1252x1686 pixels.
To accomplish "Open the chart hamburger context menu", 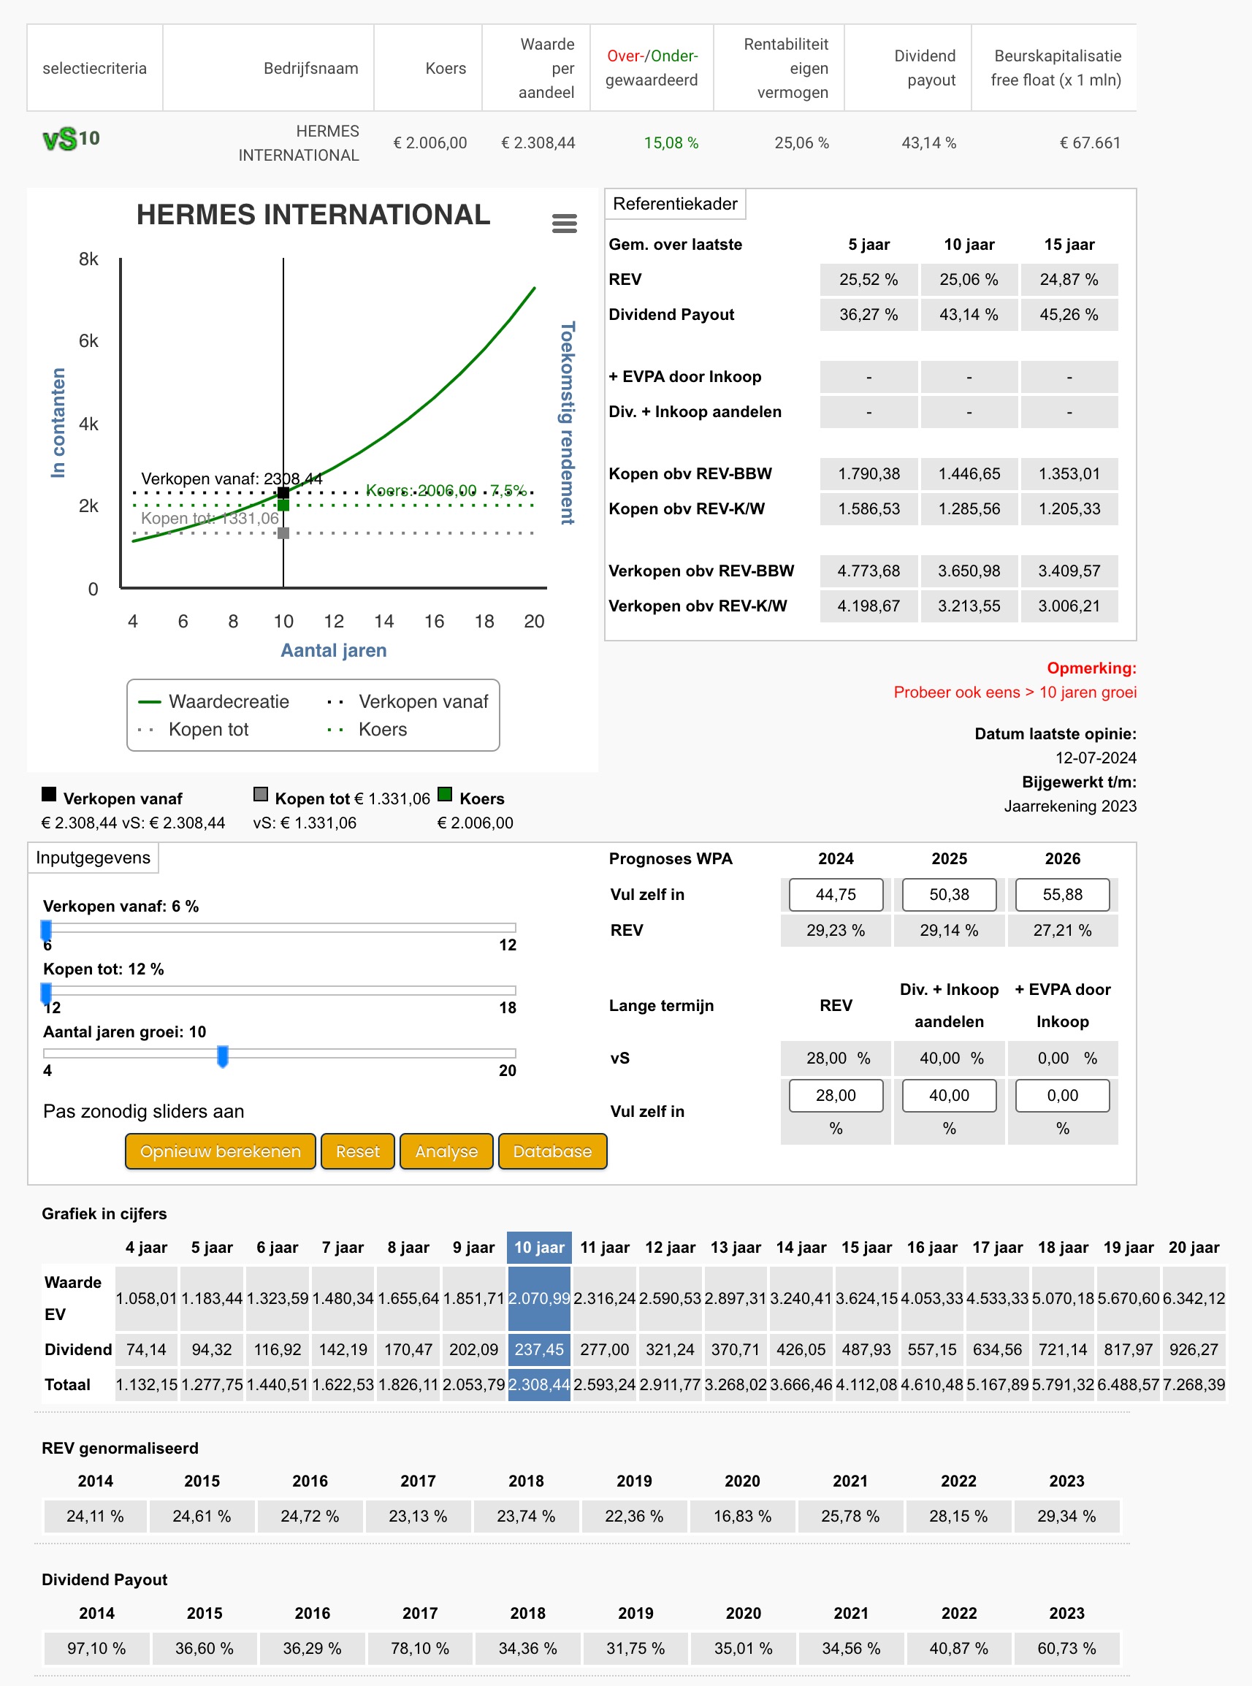I will pyautogui.click(x=564, y=224).
